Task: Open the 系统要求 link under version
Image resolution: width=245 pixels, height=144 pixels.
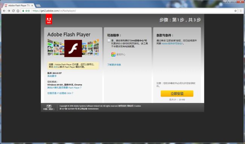Action: [x=52, y=76]
